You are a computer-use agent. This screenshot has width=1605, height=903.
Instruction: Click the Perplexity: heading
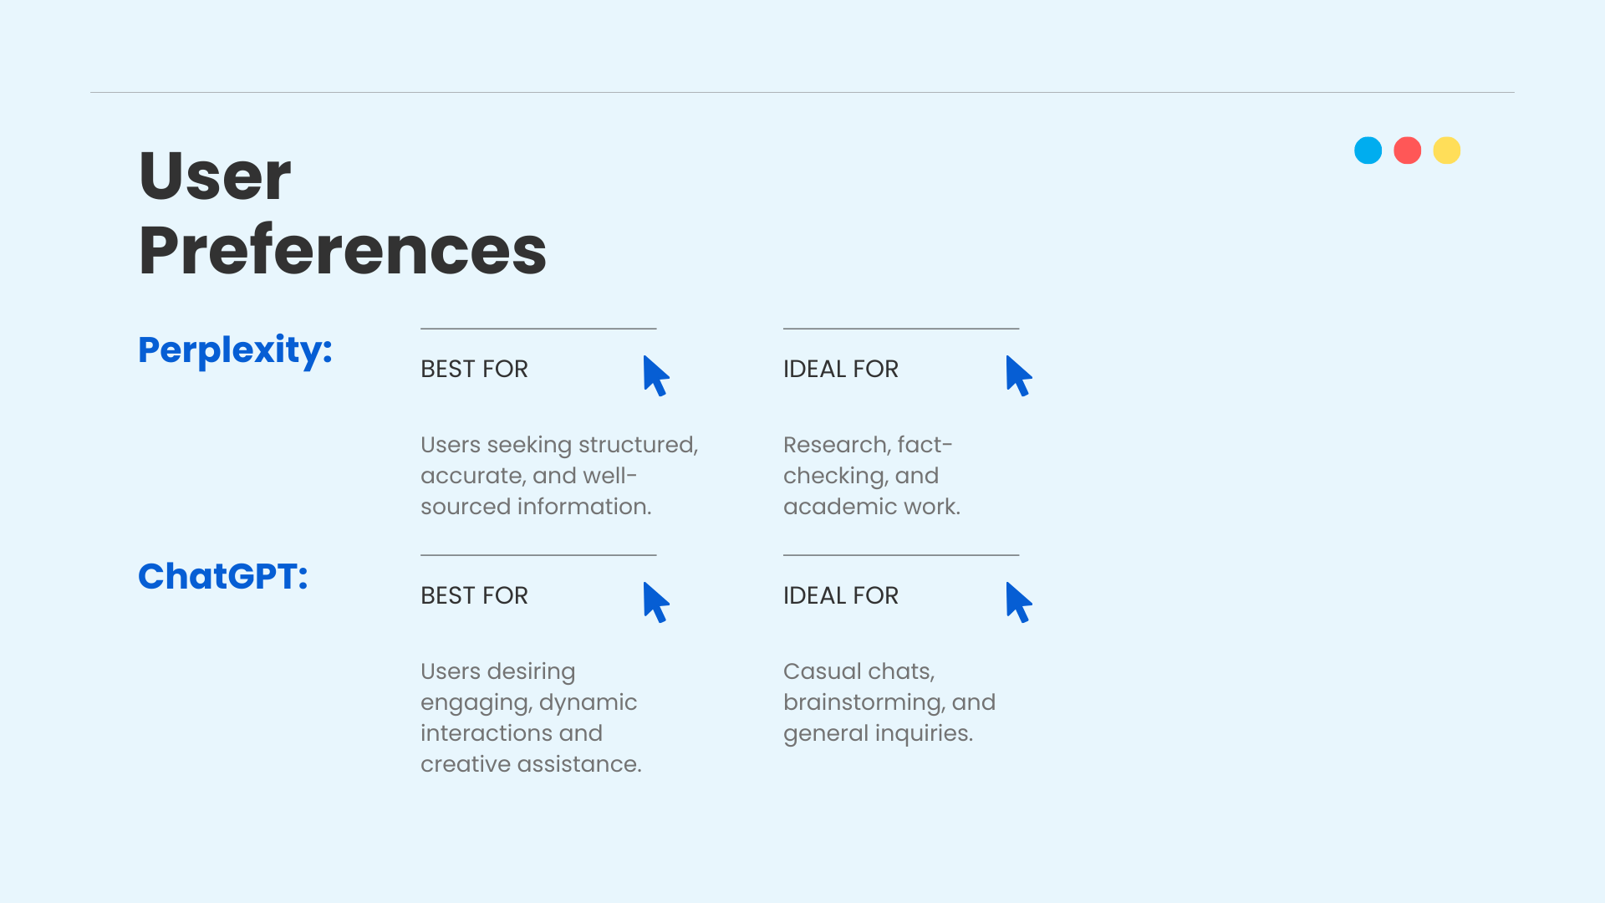click(x=236, y=349)
